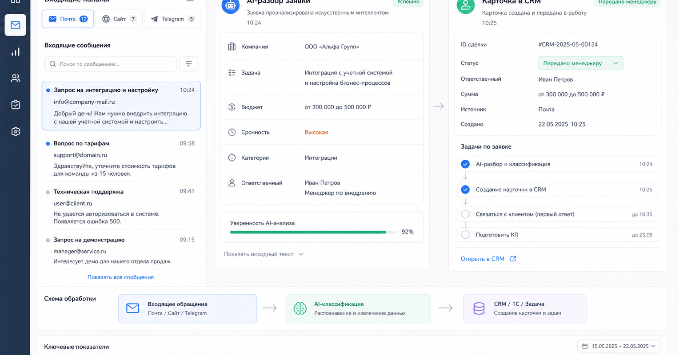Click the до 23.05 deadline label
This screenshot has width=679, height=355.
point(642,235)
